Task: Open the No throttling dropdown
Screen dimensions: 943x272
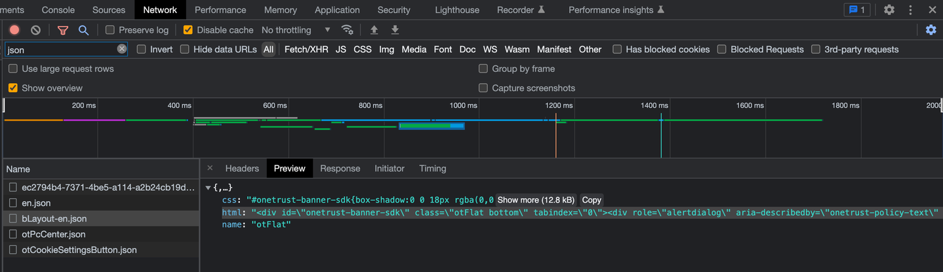Action: [296, 30]
